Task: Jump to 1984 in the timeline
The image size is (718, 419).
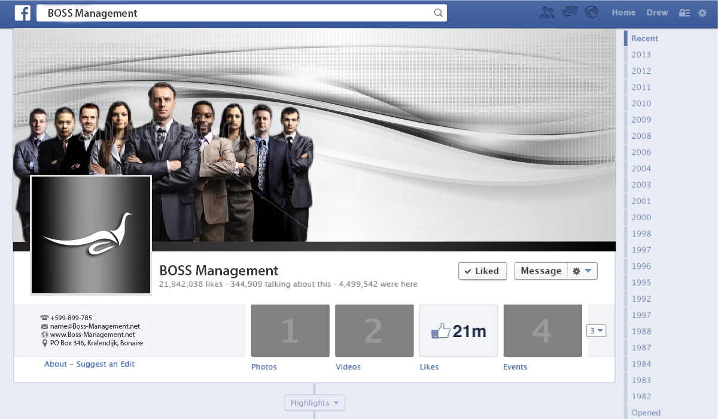Action: pos(641,364)
